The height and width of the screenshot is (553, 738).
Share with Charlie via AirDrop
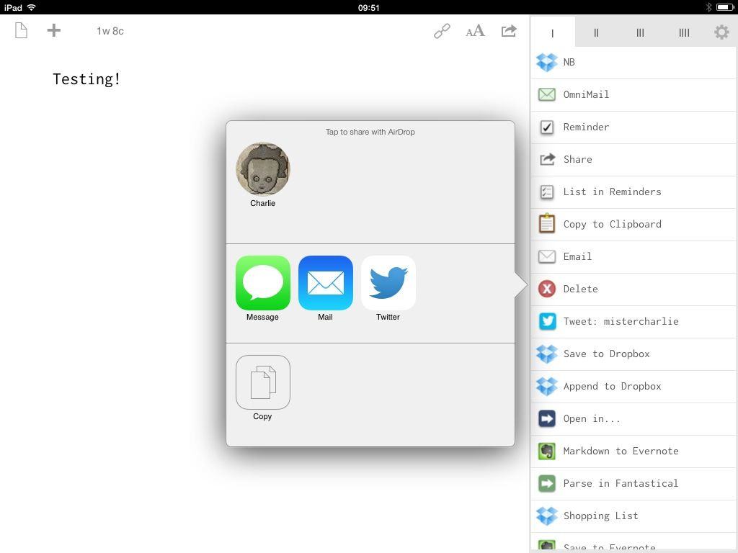(262, 169)
